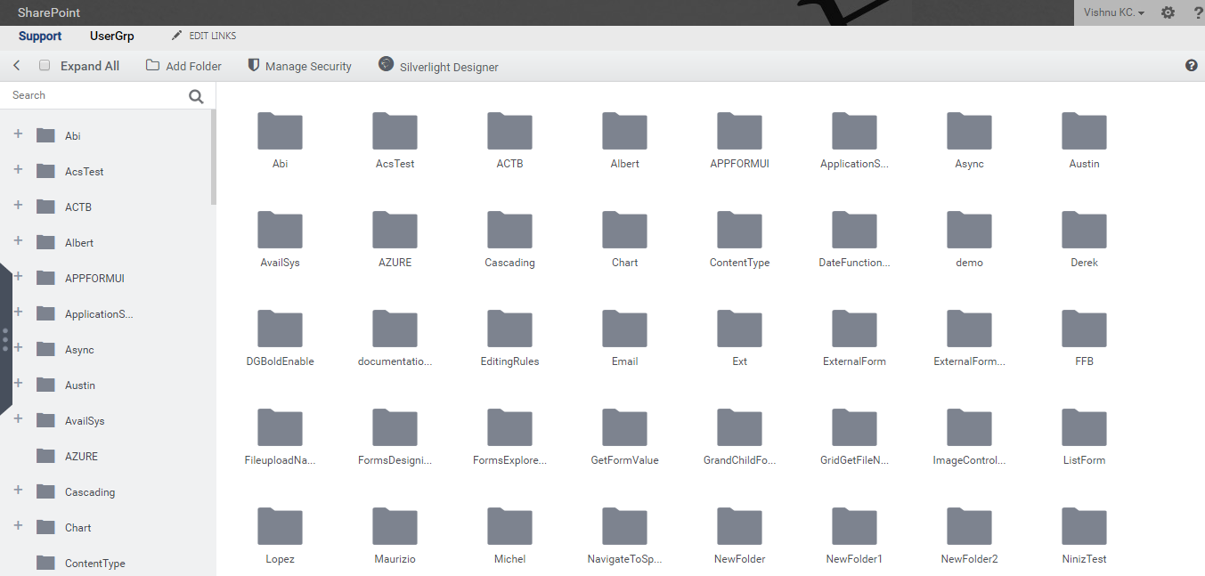The image size is (1205, 576).
Task: Switch to the Support tab
Action: click(40, 37)
